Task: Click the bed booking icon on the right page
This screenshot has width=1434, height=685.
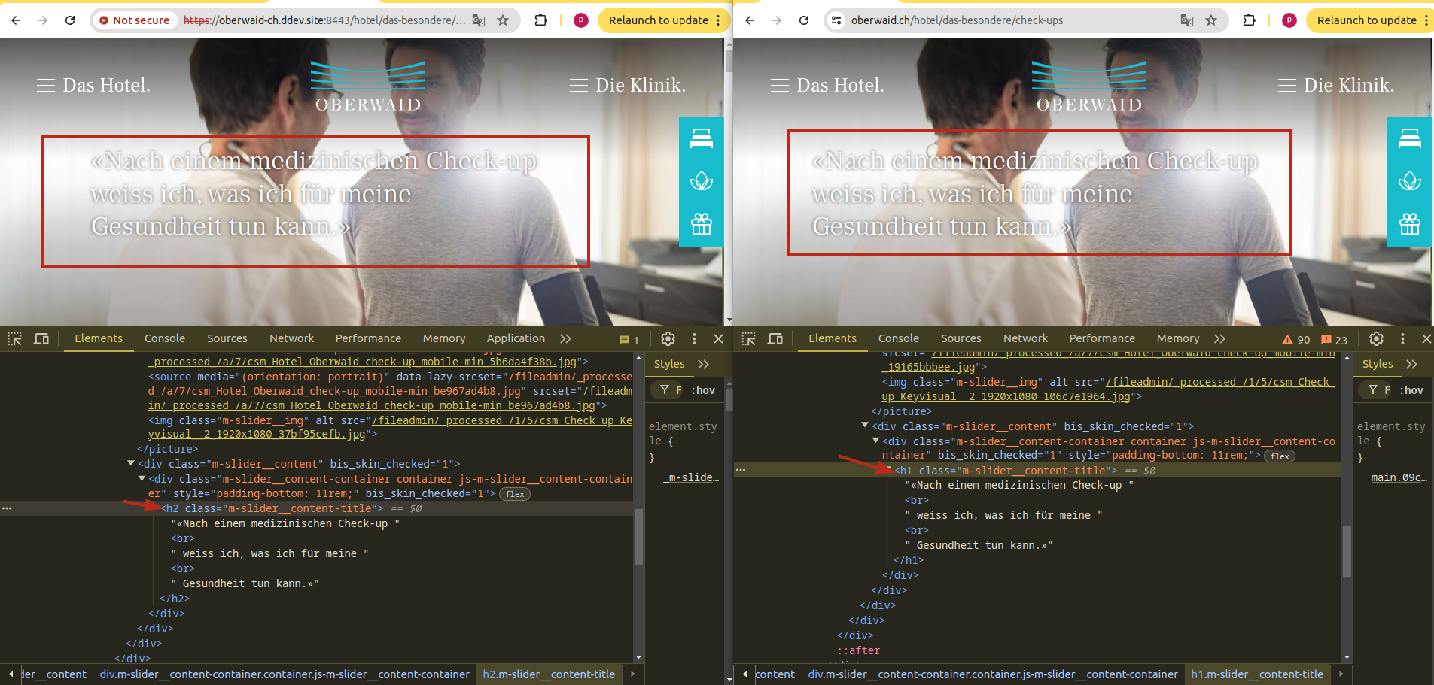Action: (1410, 138)
